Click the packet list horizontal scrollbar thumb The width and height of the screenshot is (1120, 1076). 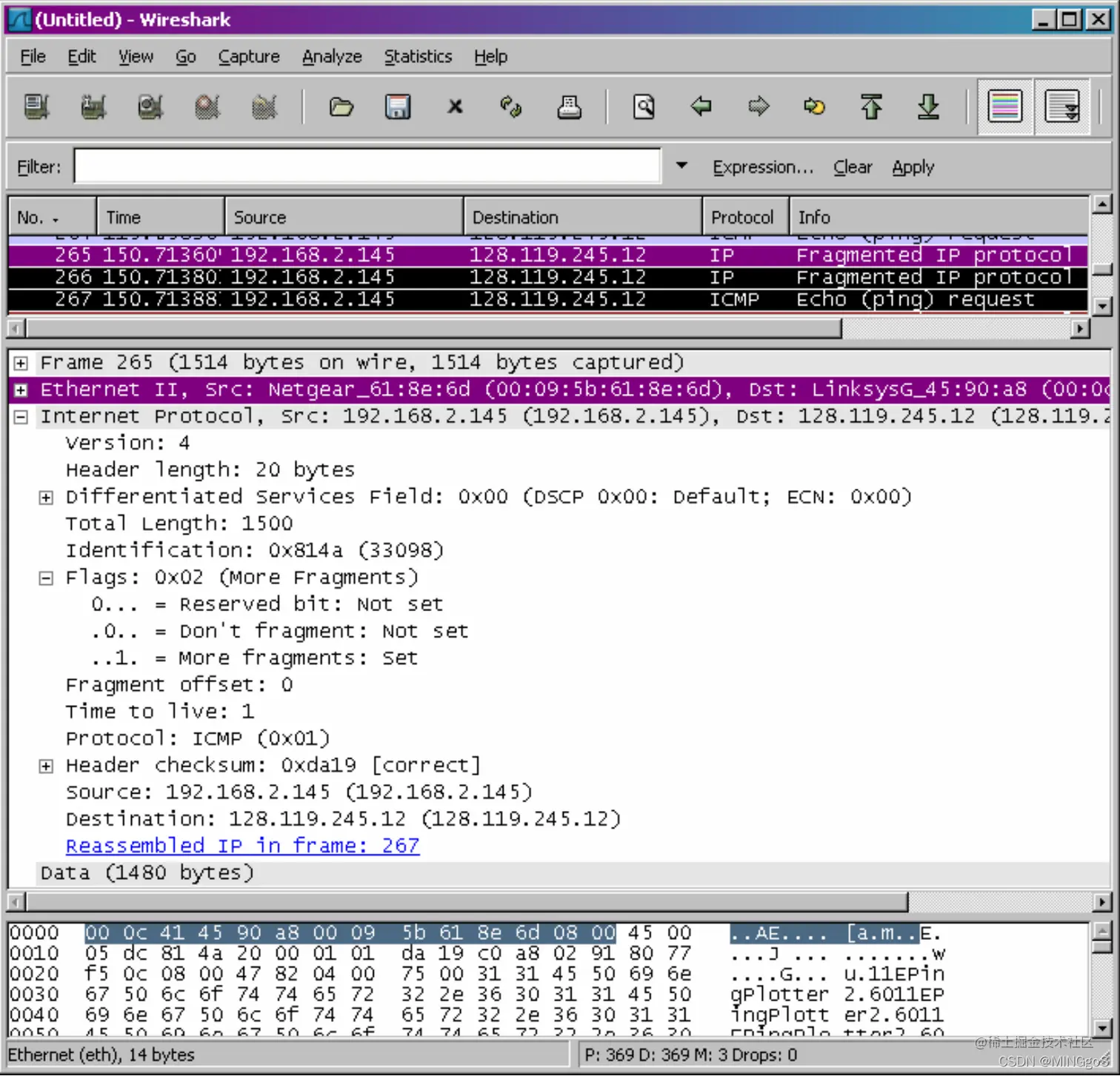pos(434,328)
